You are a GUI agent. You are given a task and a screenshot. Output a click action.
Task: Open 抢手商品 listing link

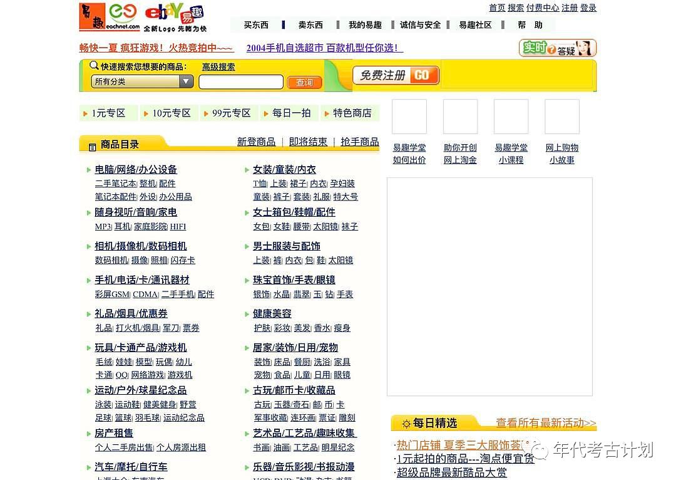tap(359, 142)
